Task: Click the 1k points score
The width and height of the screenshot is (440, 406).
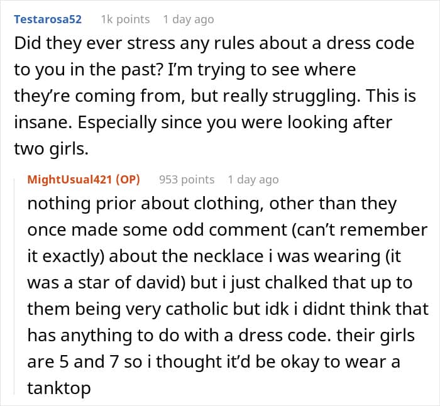Action: [x=126, y=19]
